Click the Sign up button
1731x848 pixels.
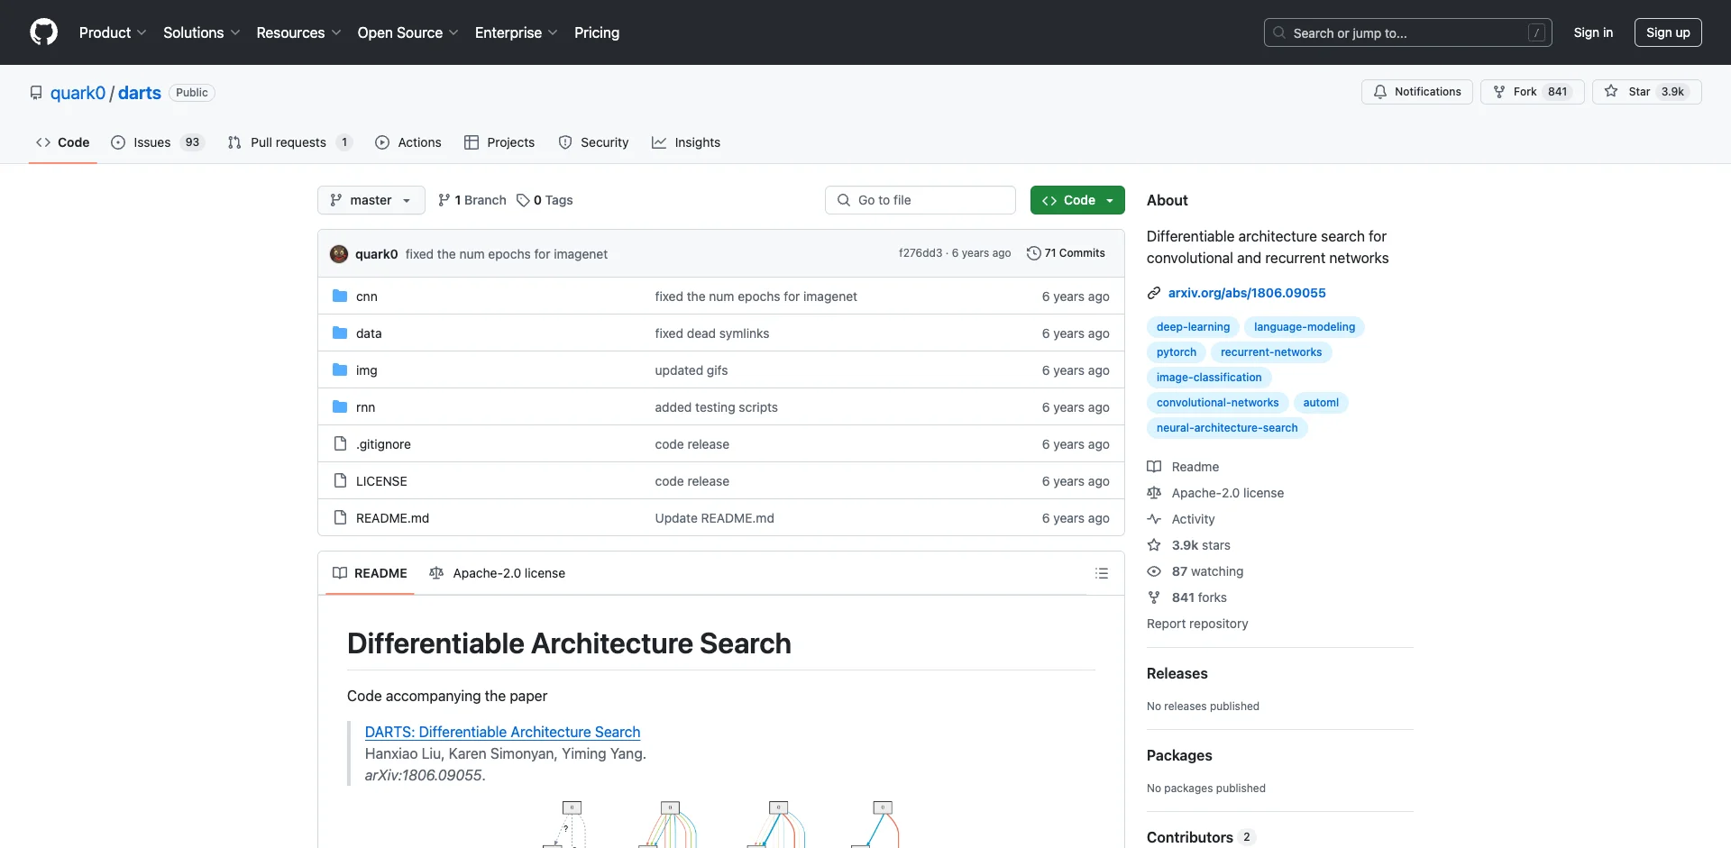(1668, 32)
